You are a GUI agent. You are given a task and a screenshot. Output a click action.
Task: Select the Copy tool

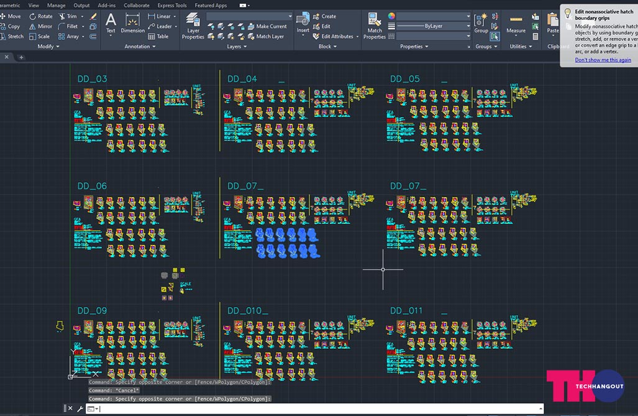pos(10,27)
